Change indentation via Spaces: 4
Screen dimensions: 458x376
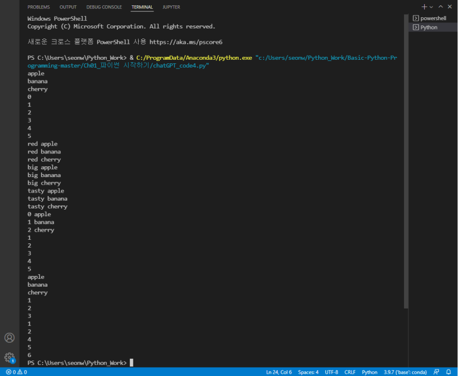click(308, 372)
